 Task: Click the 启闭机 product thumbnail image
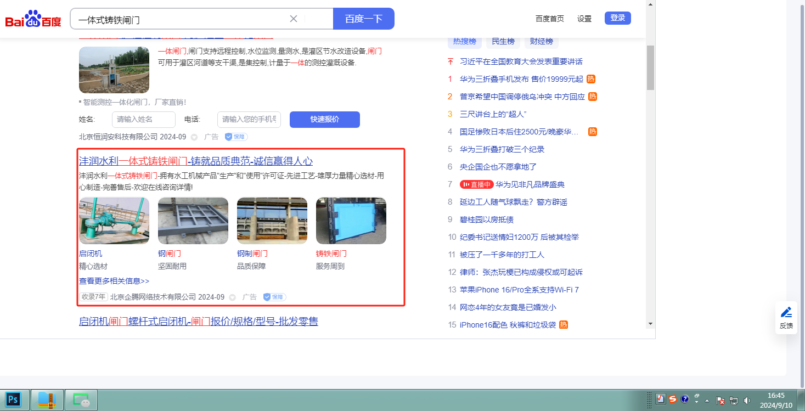pyautogui.click(x=114, y=221)
